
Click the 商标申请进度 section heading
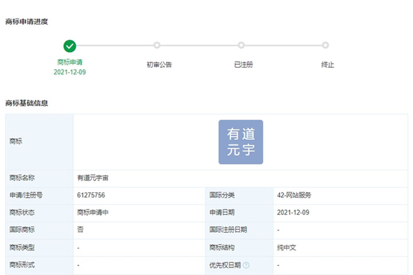(x=26, y=22)
